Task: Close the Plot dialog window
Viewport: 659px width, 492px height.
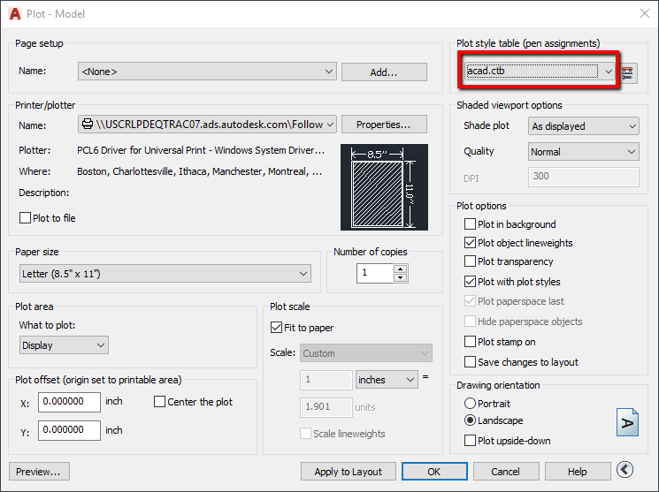Action: coord(645,13)
